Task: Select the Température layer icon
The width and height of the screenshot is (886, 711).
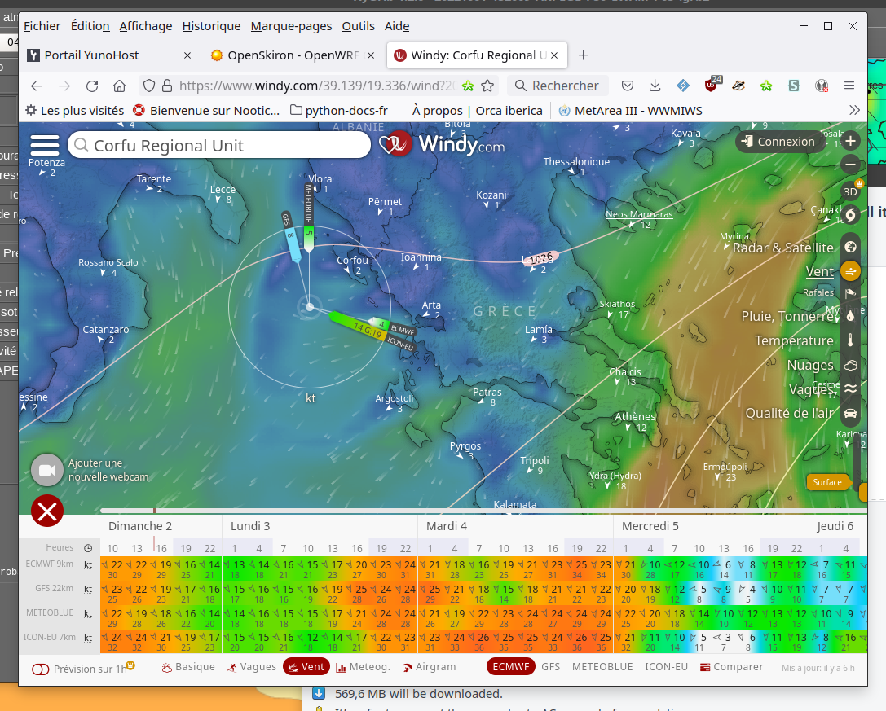Action: (x=850, y=340)
